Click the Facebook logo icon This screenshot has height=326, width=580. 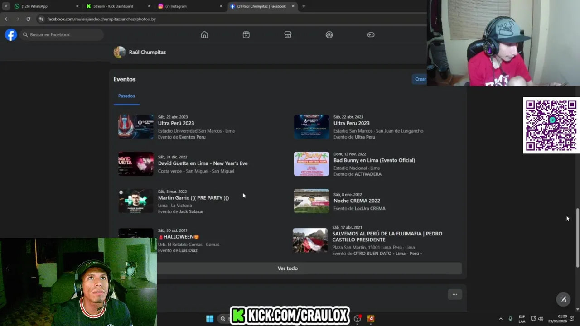pyautogui.click(x=11, y=35)
